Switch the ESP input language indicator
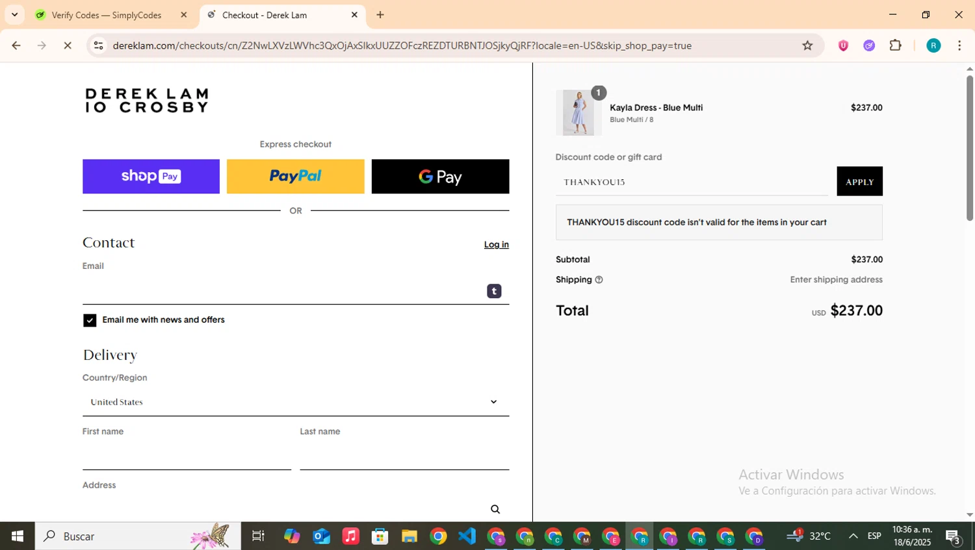Image resolution: width=975 pixels, height=550 pixels. point(874,536)
